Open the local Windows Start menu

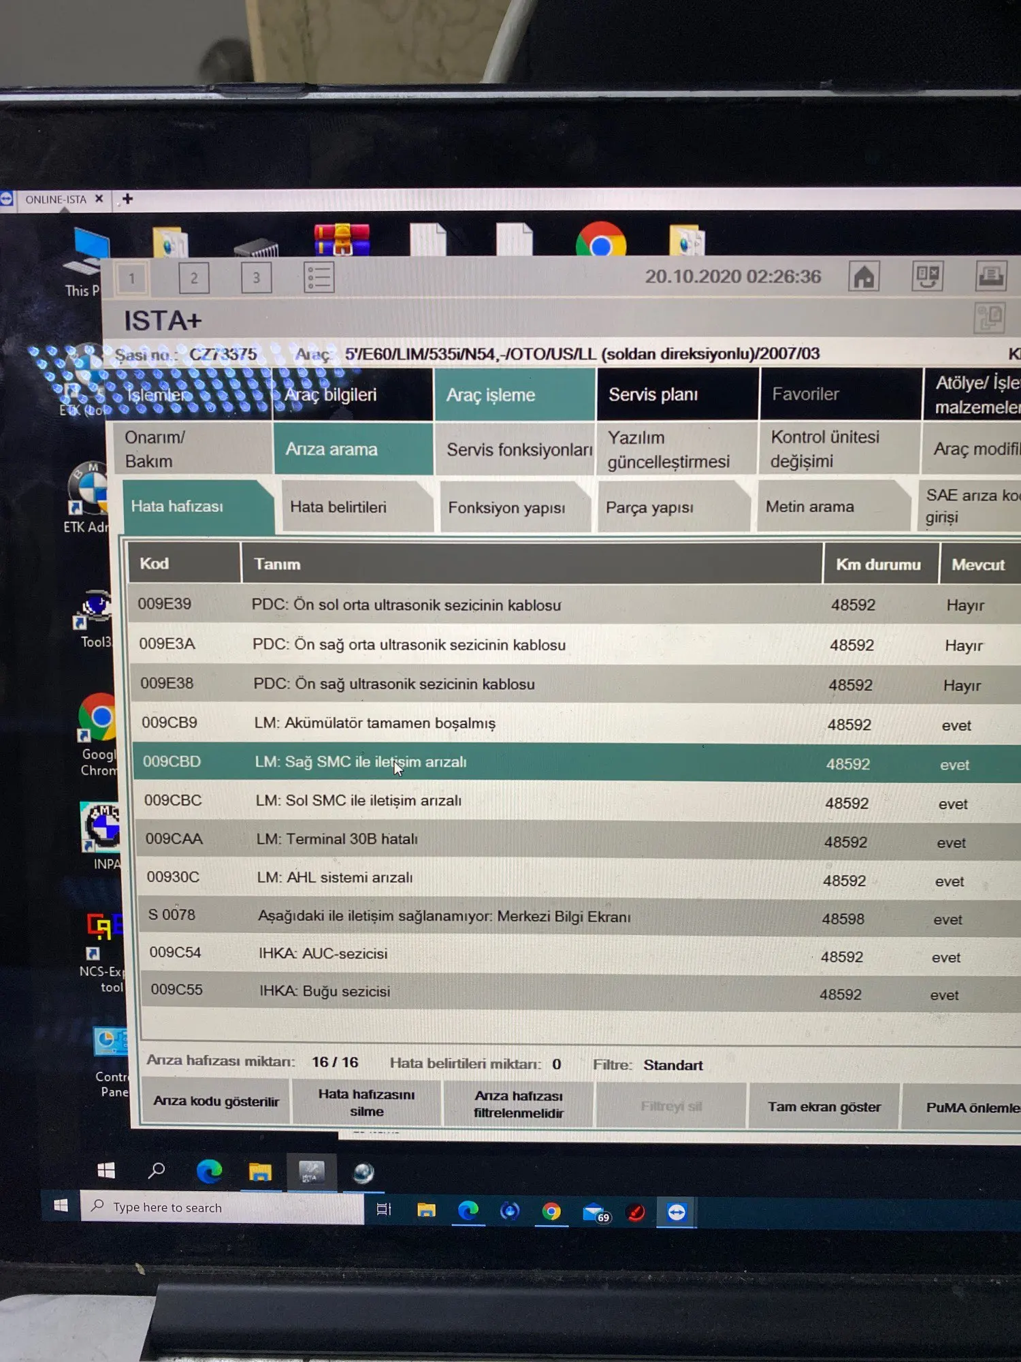(61, 1206)
